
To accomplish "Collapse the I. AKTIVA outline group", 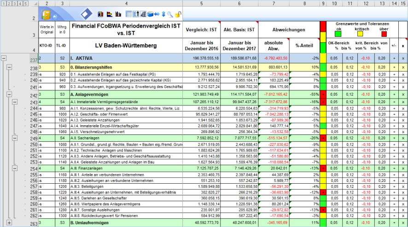I will (4, 58).
